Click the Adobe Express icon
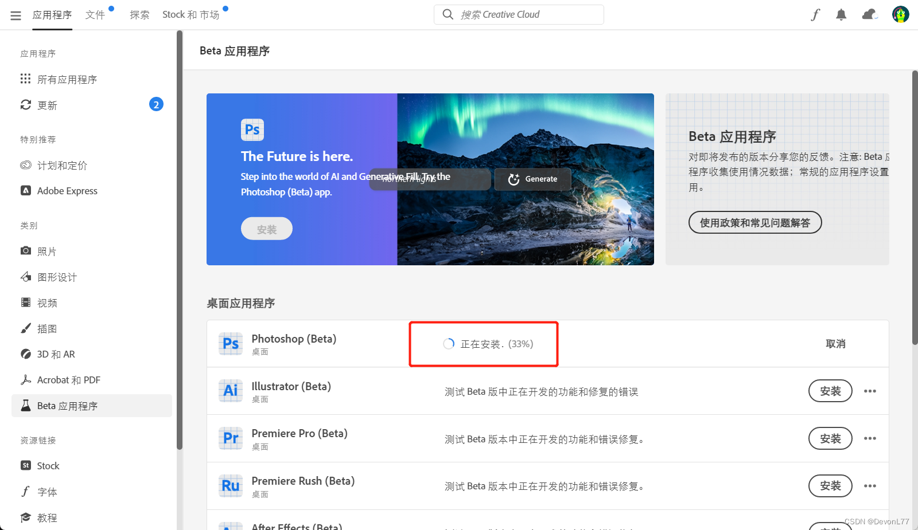This screenshot has height=530, width=918. coord(26,190)
